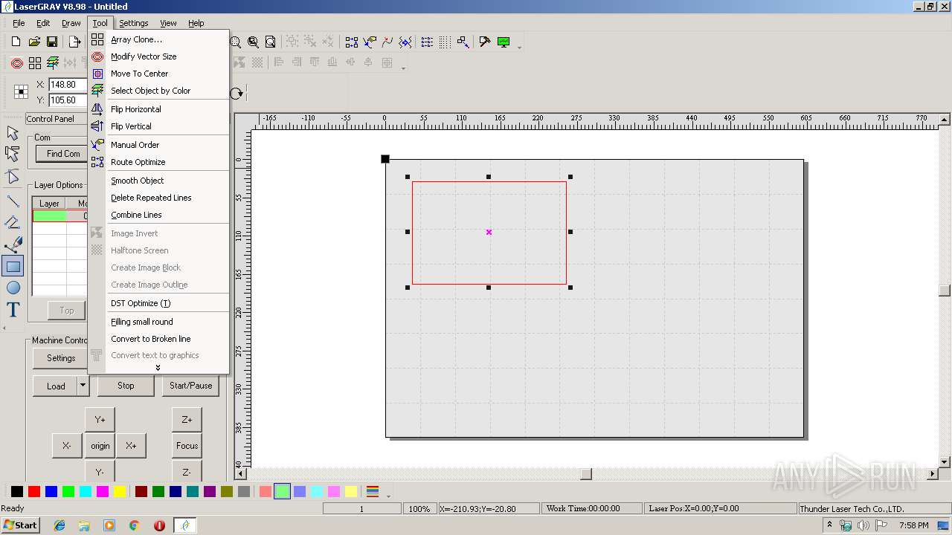This screenshot has height=535, width=952.
Task: Choose DST Optimize (T) menu item
Action: pyautogui.click(x=158, y=303)
